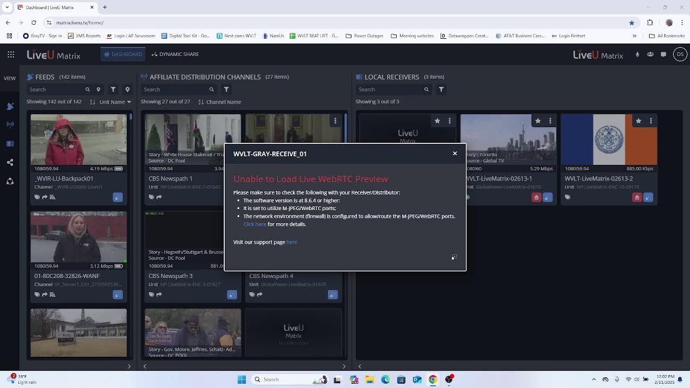Screen dimensions: 690x388
Task: Open preview for CBS Newspath 3
Action: click(x=232, y=295)
